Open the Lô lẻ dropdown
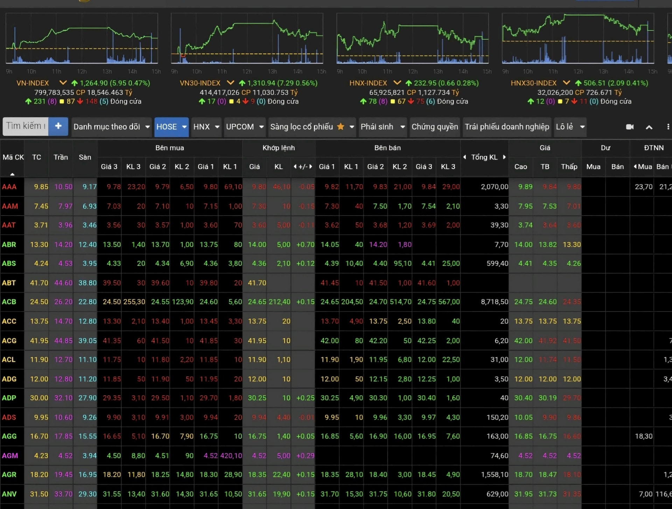Screen dimensions: 672x509 coord(570,127)
